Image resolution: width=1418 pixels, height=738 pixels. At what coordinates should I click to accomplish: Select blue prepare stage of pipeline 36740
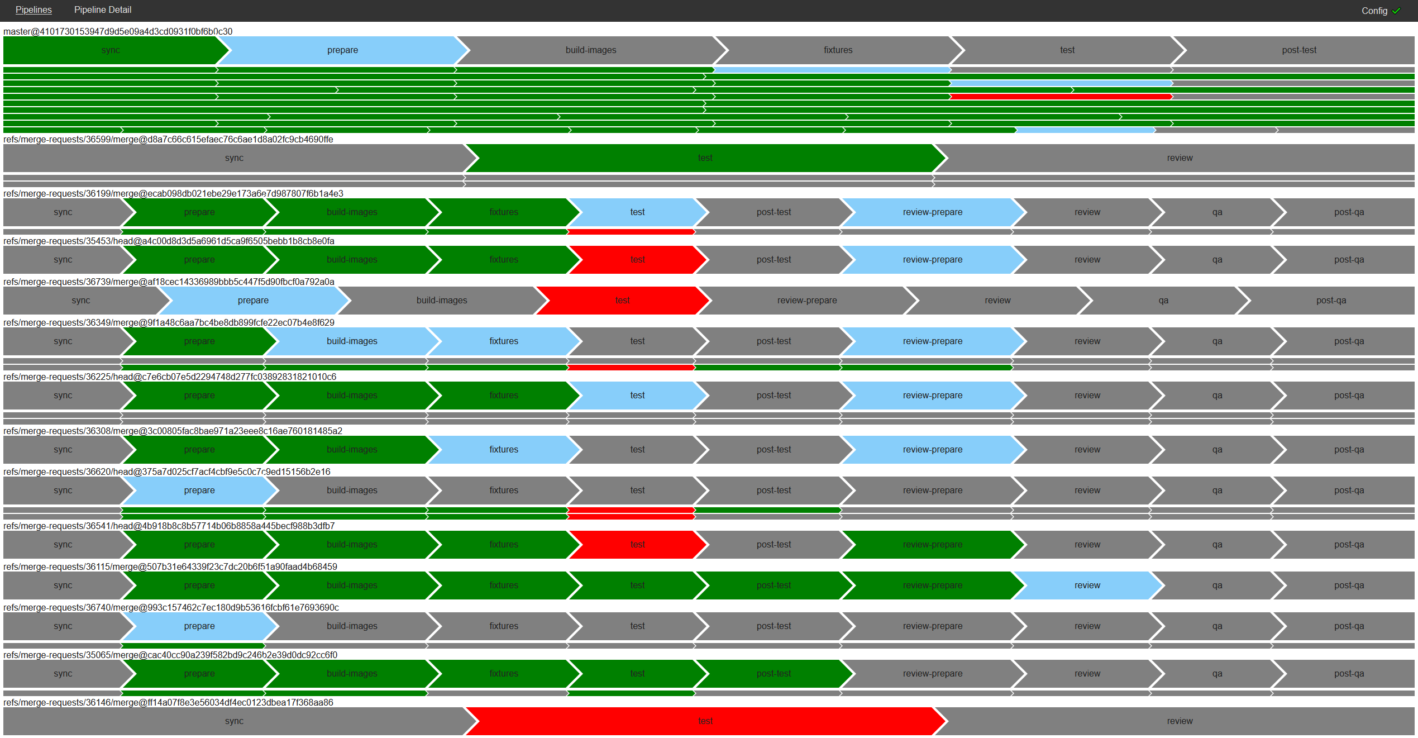coord(199,626)
